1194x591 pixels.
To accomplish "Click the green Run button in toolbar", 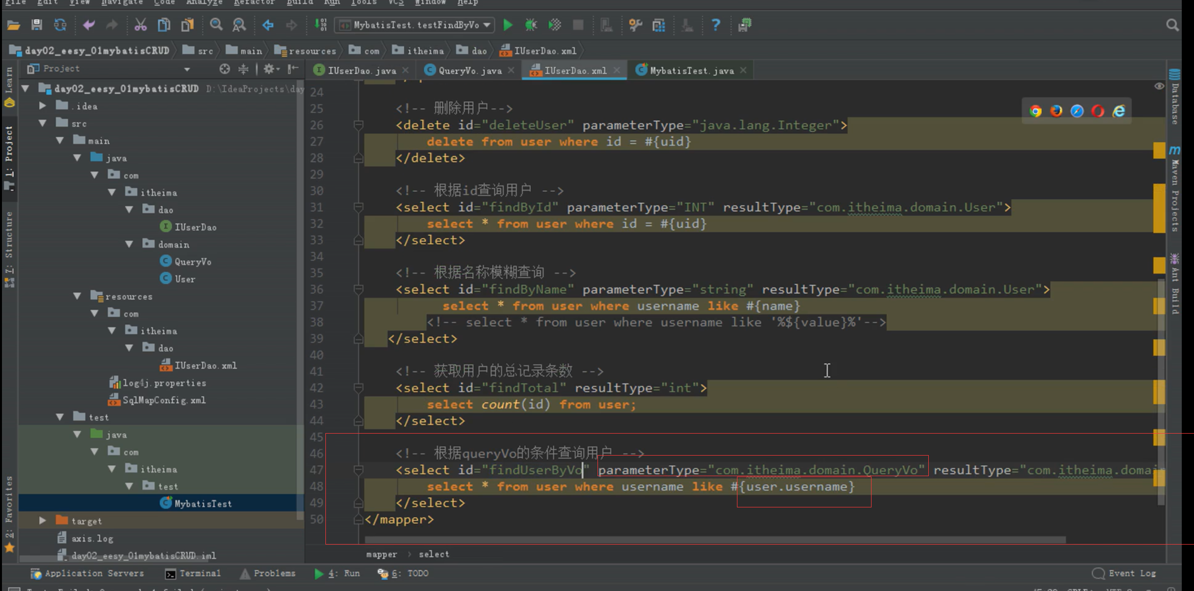I will (507, 25).
